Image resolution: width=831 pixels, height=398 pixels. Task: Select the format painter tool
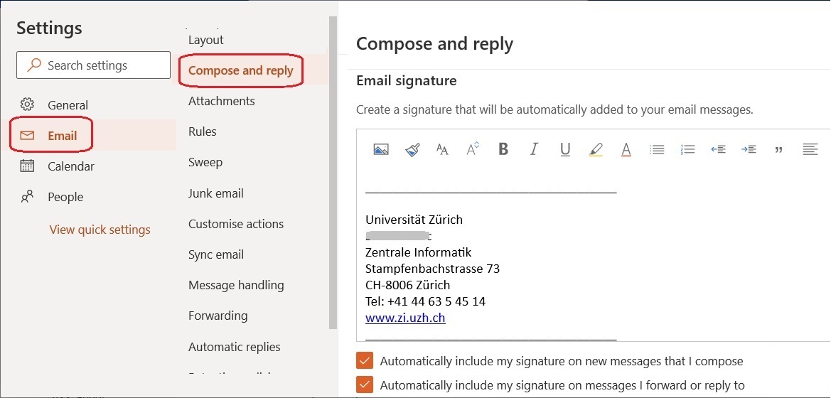click(x=412, y=149)
